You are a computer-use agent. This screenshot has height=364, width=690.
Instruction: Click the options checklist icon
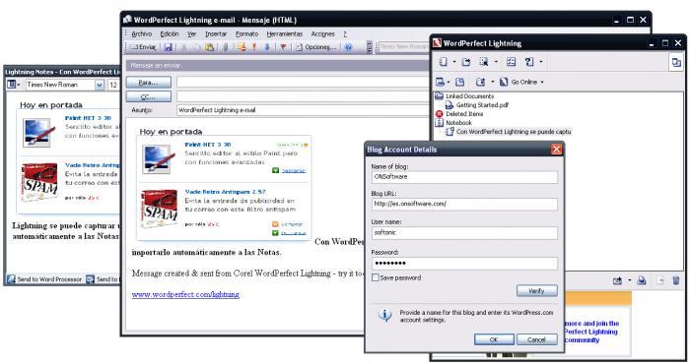click(x=511, y=62)
